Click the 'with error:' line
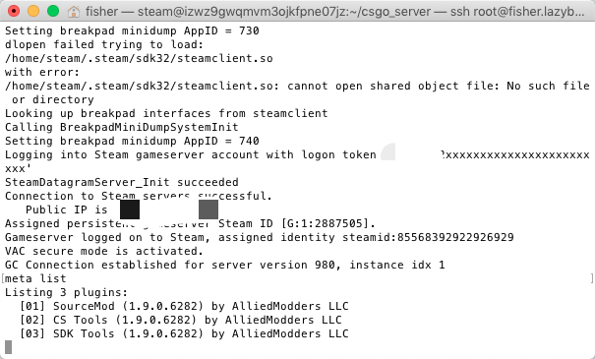 (x=42, y=72)
